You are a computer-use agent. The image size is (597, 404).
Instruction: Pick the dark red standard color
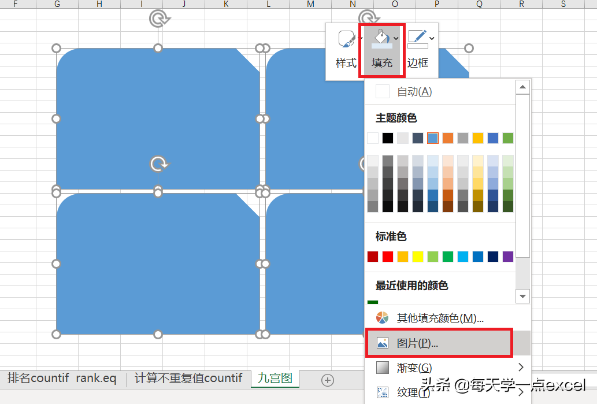(373, 257)
